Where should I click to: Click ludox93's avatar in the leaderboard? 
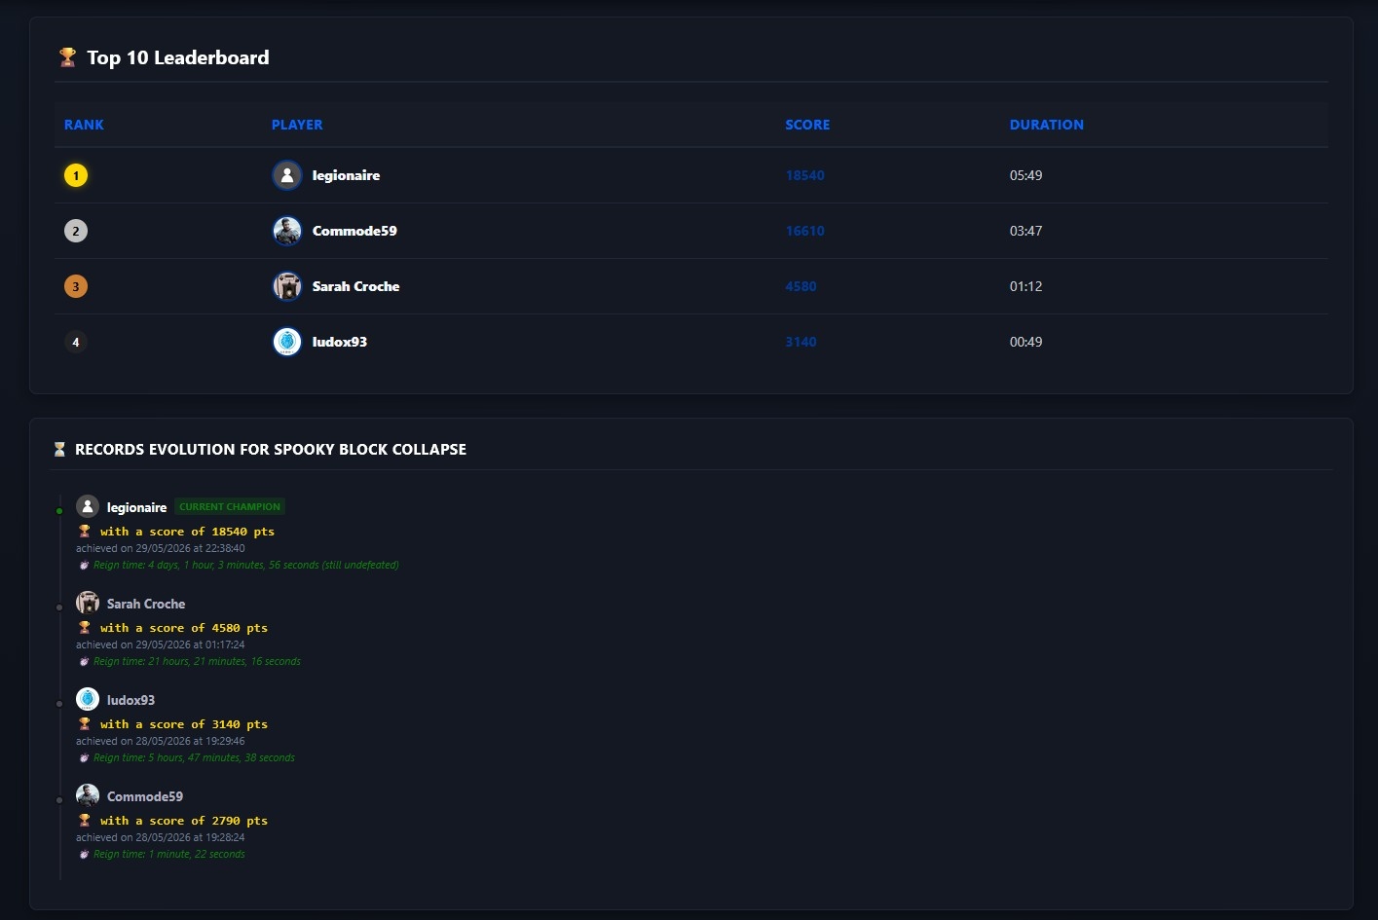coord(286,342)
